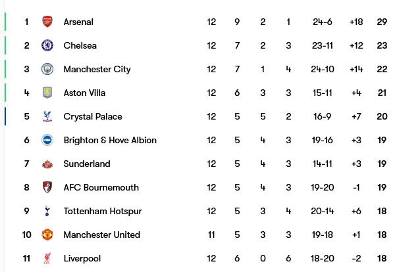The width and height of the screenshot is (397, 272).
Task: Open the Arsenal team name link
Action: click(x=78, y=22)
